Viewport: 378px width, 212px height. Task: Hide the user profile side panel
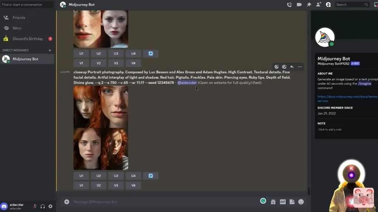[x=328, y=5]
